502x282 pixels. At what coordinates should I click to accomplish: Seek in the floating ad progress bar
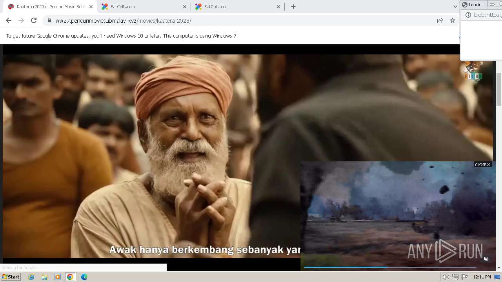coord(390,268)
